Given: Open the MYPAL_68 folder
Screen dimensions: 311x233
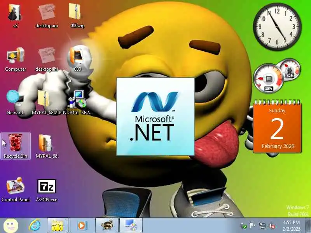Looking at the screenshot, I should pyautogui.click(x=46, y=146).
